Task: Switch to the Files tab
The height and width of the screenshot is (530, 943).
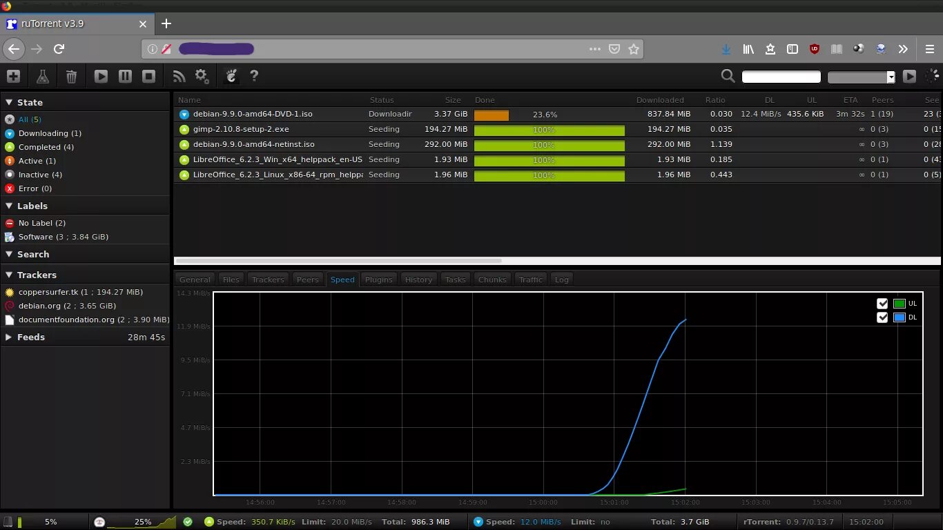Action: click(x=231, y=279)
